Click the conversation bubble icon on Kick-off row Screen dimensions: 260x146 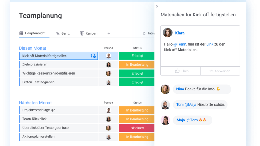(93, 56)
